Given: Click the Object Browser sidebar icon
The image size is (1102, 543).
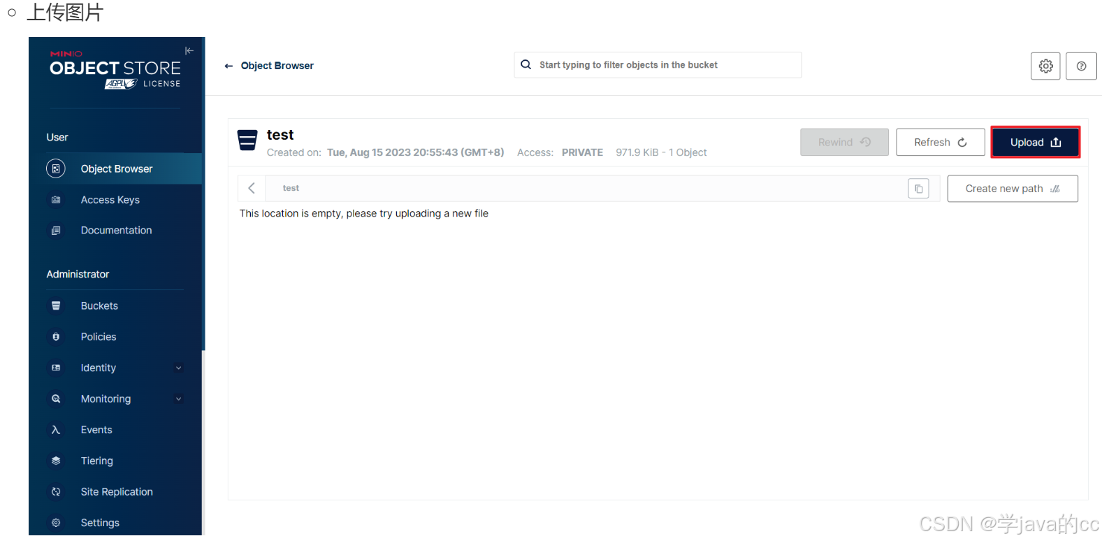Looking at the screenshot, I should (x=56, y=168).
